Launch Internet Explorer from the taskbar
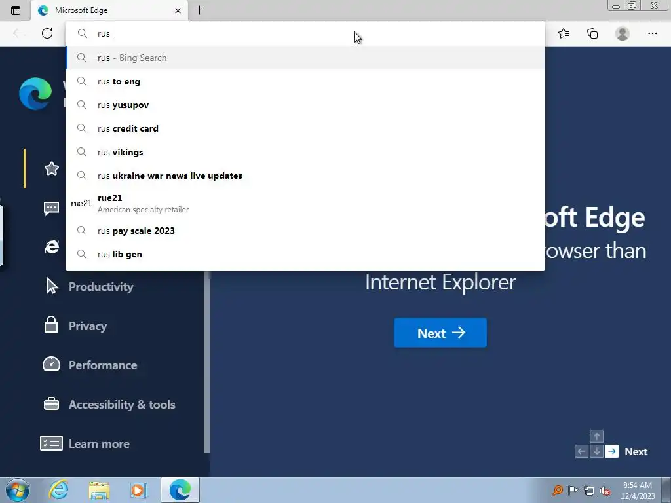This screenshot has height=503, width=671. coord(58,490)
